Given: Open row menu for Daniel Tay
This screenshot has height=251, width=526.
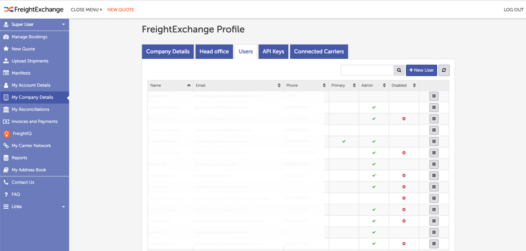Looking at the screenshot, I should click(434, 164).
